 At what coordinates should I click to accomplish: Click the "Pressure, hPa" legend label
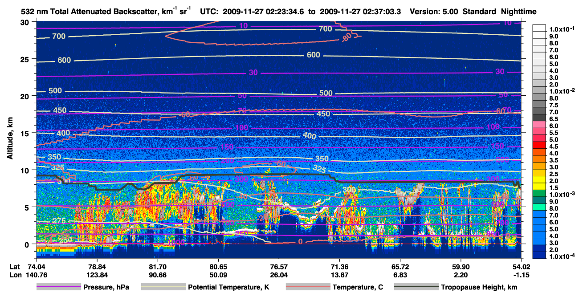click(107, 288)
